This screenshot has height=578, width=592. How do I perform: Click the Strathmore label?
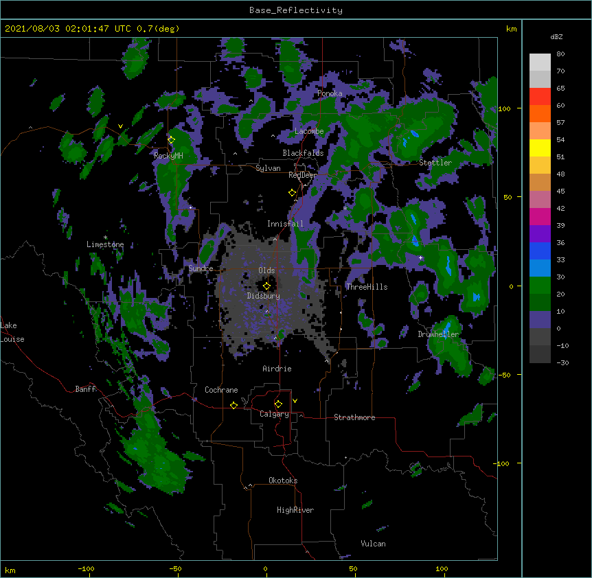354,417
